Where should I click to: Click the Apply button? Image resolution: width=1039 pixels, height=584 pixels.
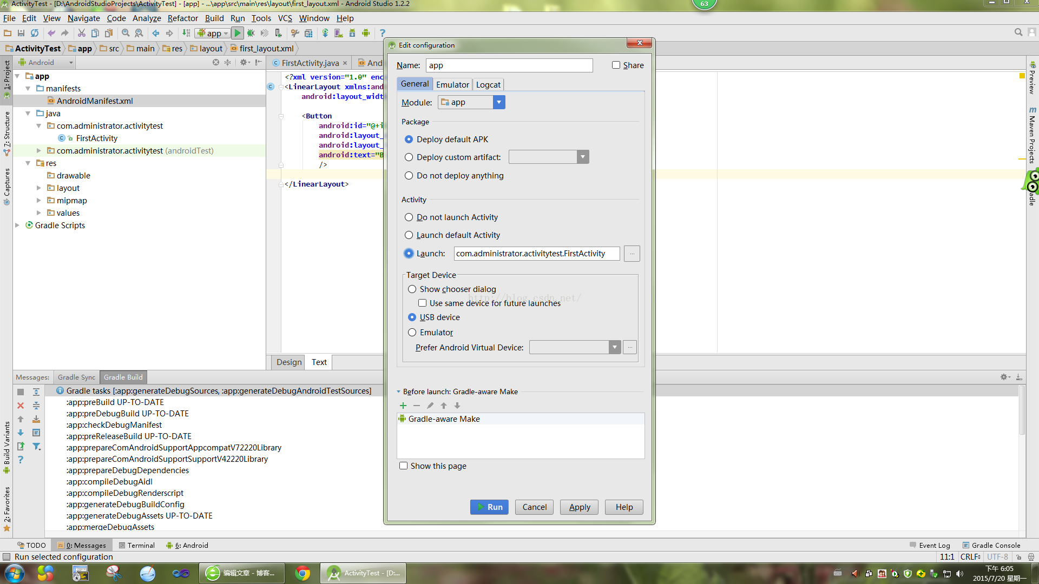(580, 507)
